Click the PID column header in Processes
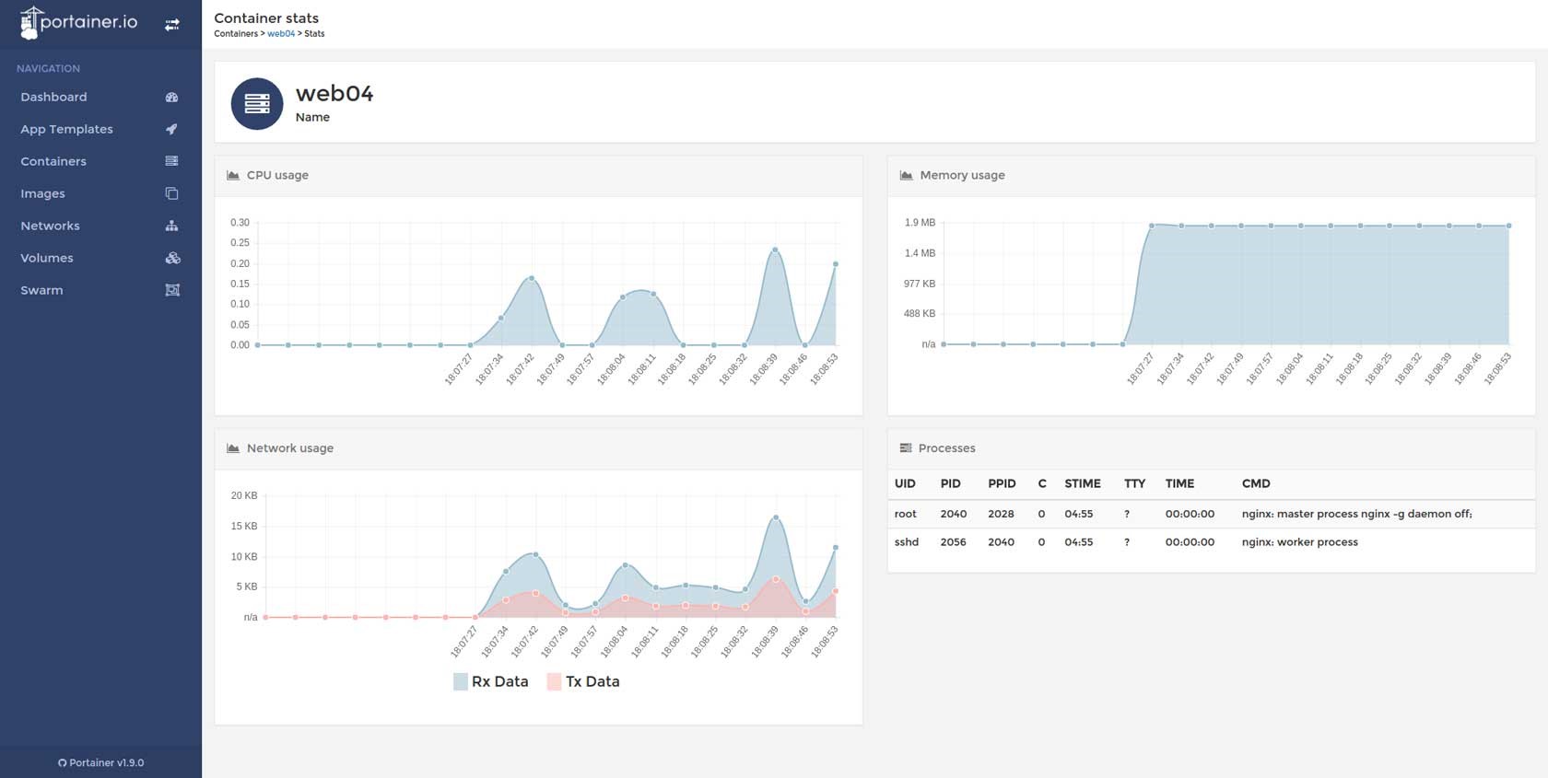The height and width of the screenshot is (778, 1548). click(950, 483)
